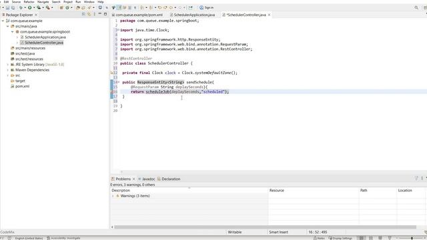The image size is (427, 240).
Task: Toggle Block Selection Mode
Action: click(129, 7)
